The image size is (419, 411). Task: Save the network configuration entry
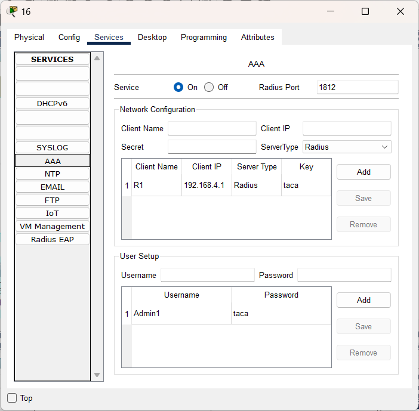coord(363,198)
